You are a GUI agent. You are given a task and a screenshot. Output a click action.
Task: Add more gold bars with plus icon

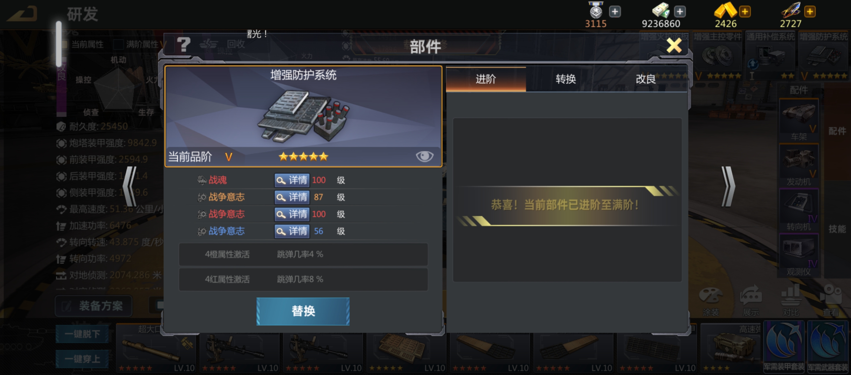pyautogui.click(x=745, y=12)
